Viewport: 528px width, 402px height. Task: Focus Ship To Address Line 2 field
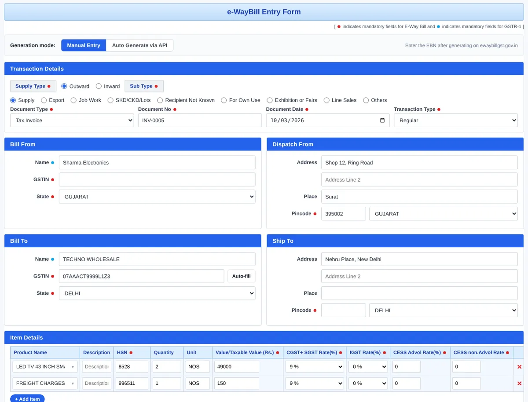pos(419,276)
